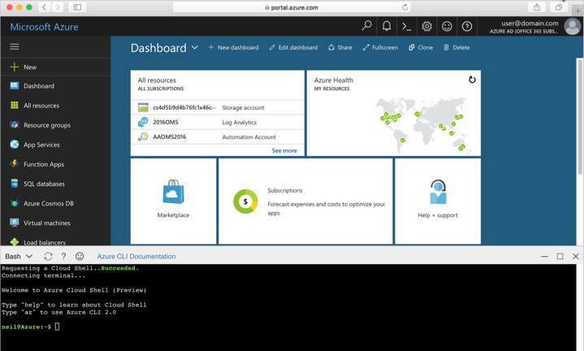Open the help question mark in top bar
This screenshot has width=584, height=351.
point(467,27)
